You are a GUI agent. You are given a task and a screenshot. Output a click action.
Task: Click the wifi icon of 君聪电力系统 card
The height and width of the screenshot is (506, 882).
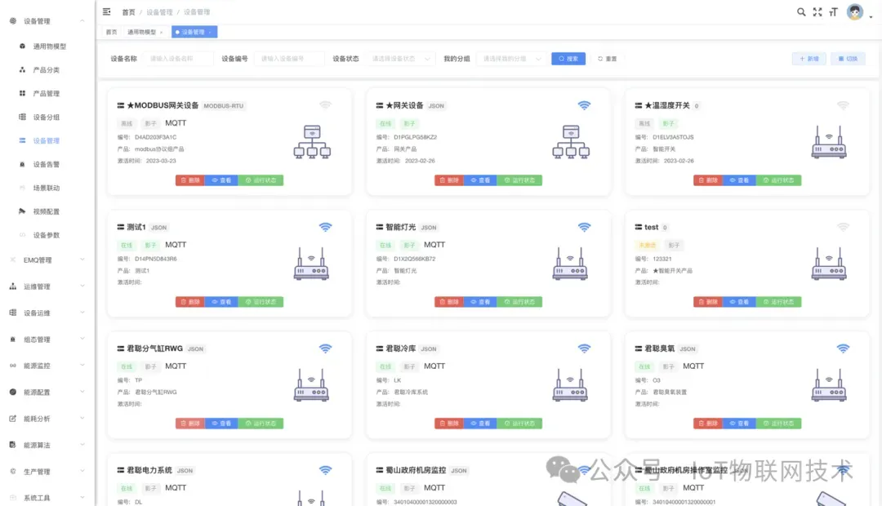(x=325, y=470)
